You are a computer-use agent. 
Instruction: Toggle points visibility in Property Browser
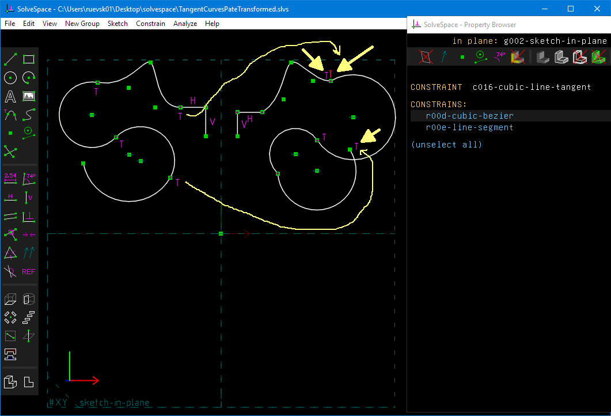click(x=462, y=57)
